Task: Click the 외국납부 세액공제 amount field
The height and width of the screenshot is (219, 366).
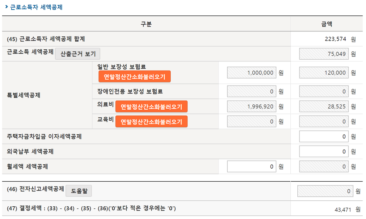Action: coord(324,151)
